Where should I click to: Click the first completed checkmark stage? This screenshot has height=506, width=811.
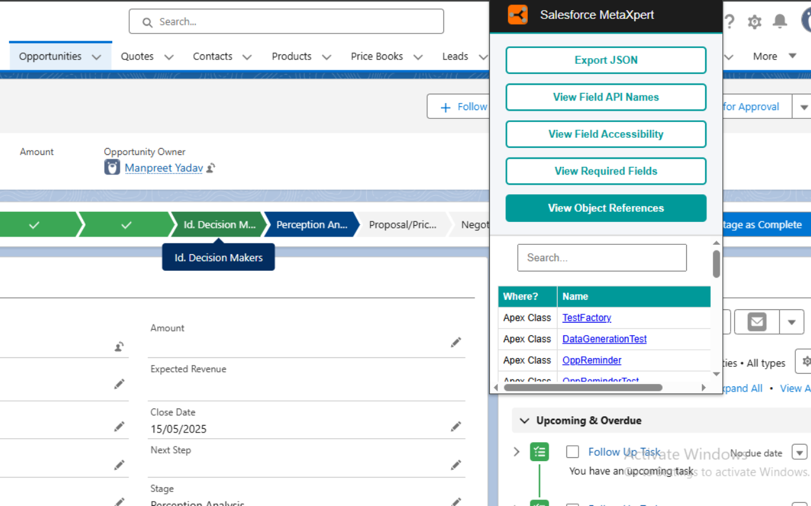point(34,225)
